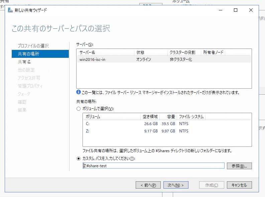The width and height of the screenshot is (265, 197).
Task: Select the win2016-isc-in server row
Action: 164,60
